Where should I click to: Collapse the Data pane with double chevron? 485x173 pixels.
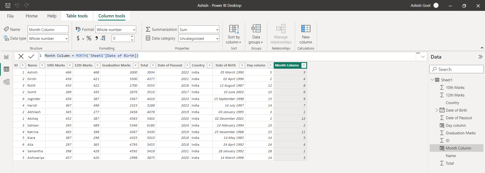480,57
